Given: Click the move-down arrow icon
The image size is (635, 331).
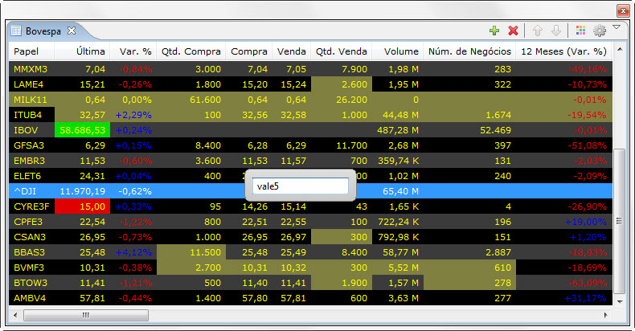Looking at the screenshot, I should (556, 31).
